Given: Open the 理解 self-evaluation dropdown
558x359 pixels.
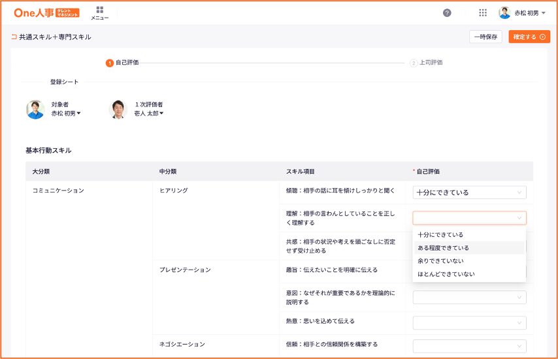Looking at the screenshot, I should 469,218.
